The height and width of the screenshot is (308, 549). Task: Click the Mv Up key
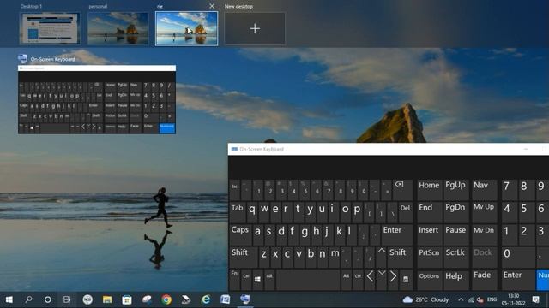[484, 212]
